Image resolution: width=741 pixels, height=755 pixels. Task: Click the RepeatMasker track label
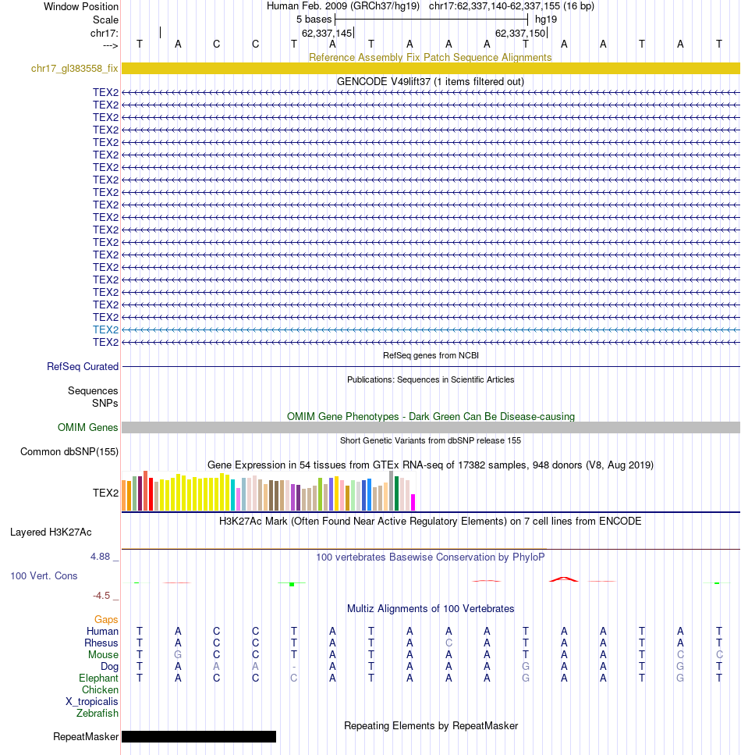[86, 737]
